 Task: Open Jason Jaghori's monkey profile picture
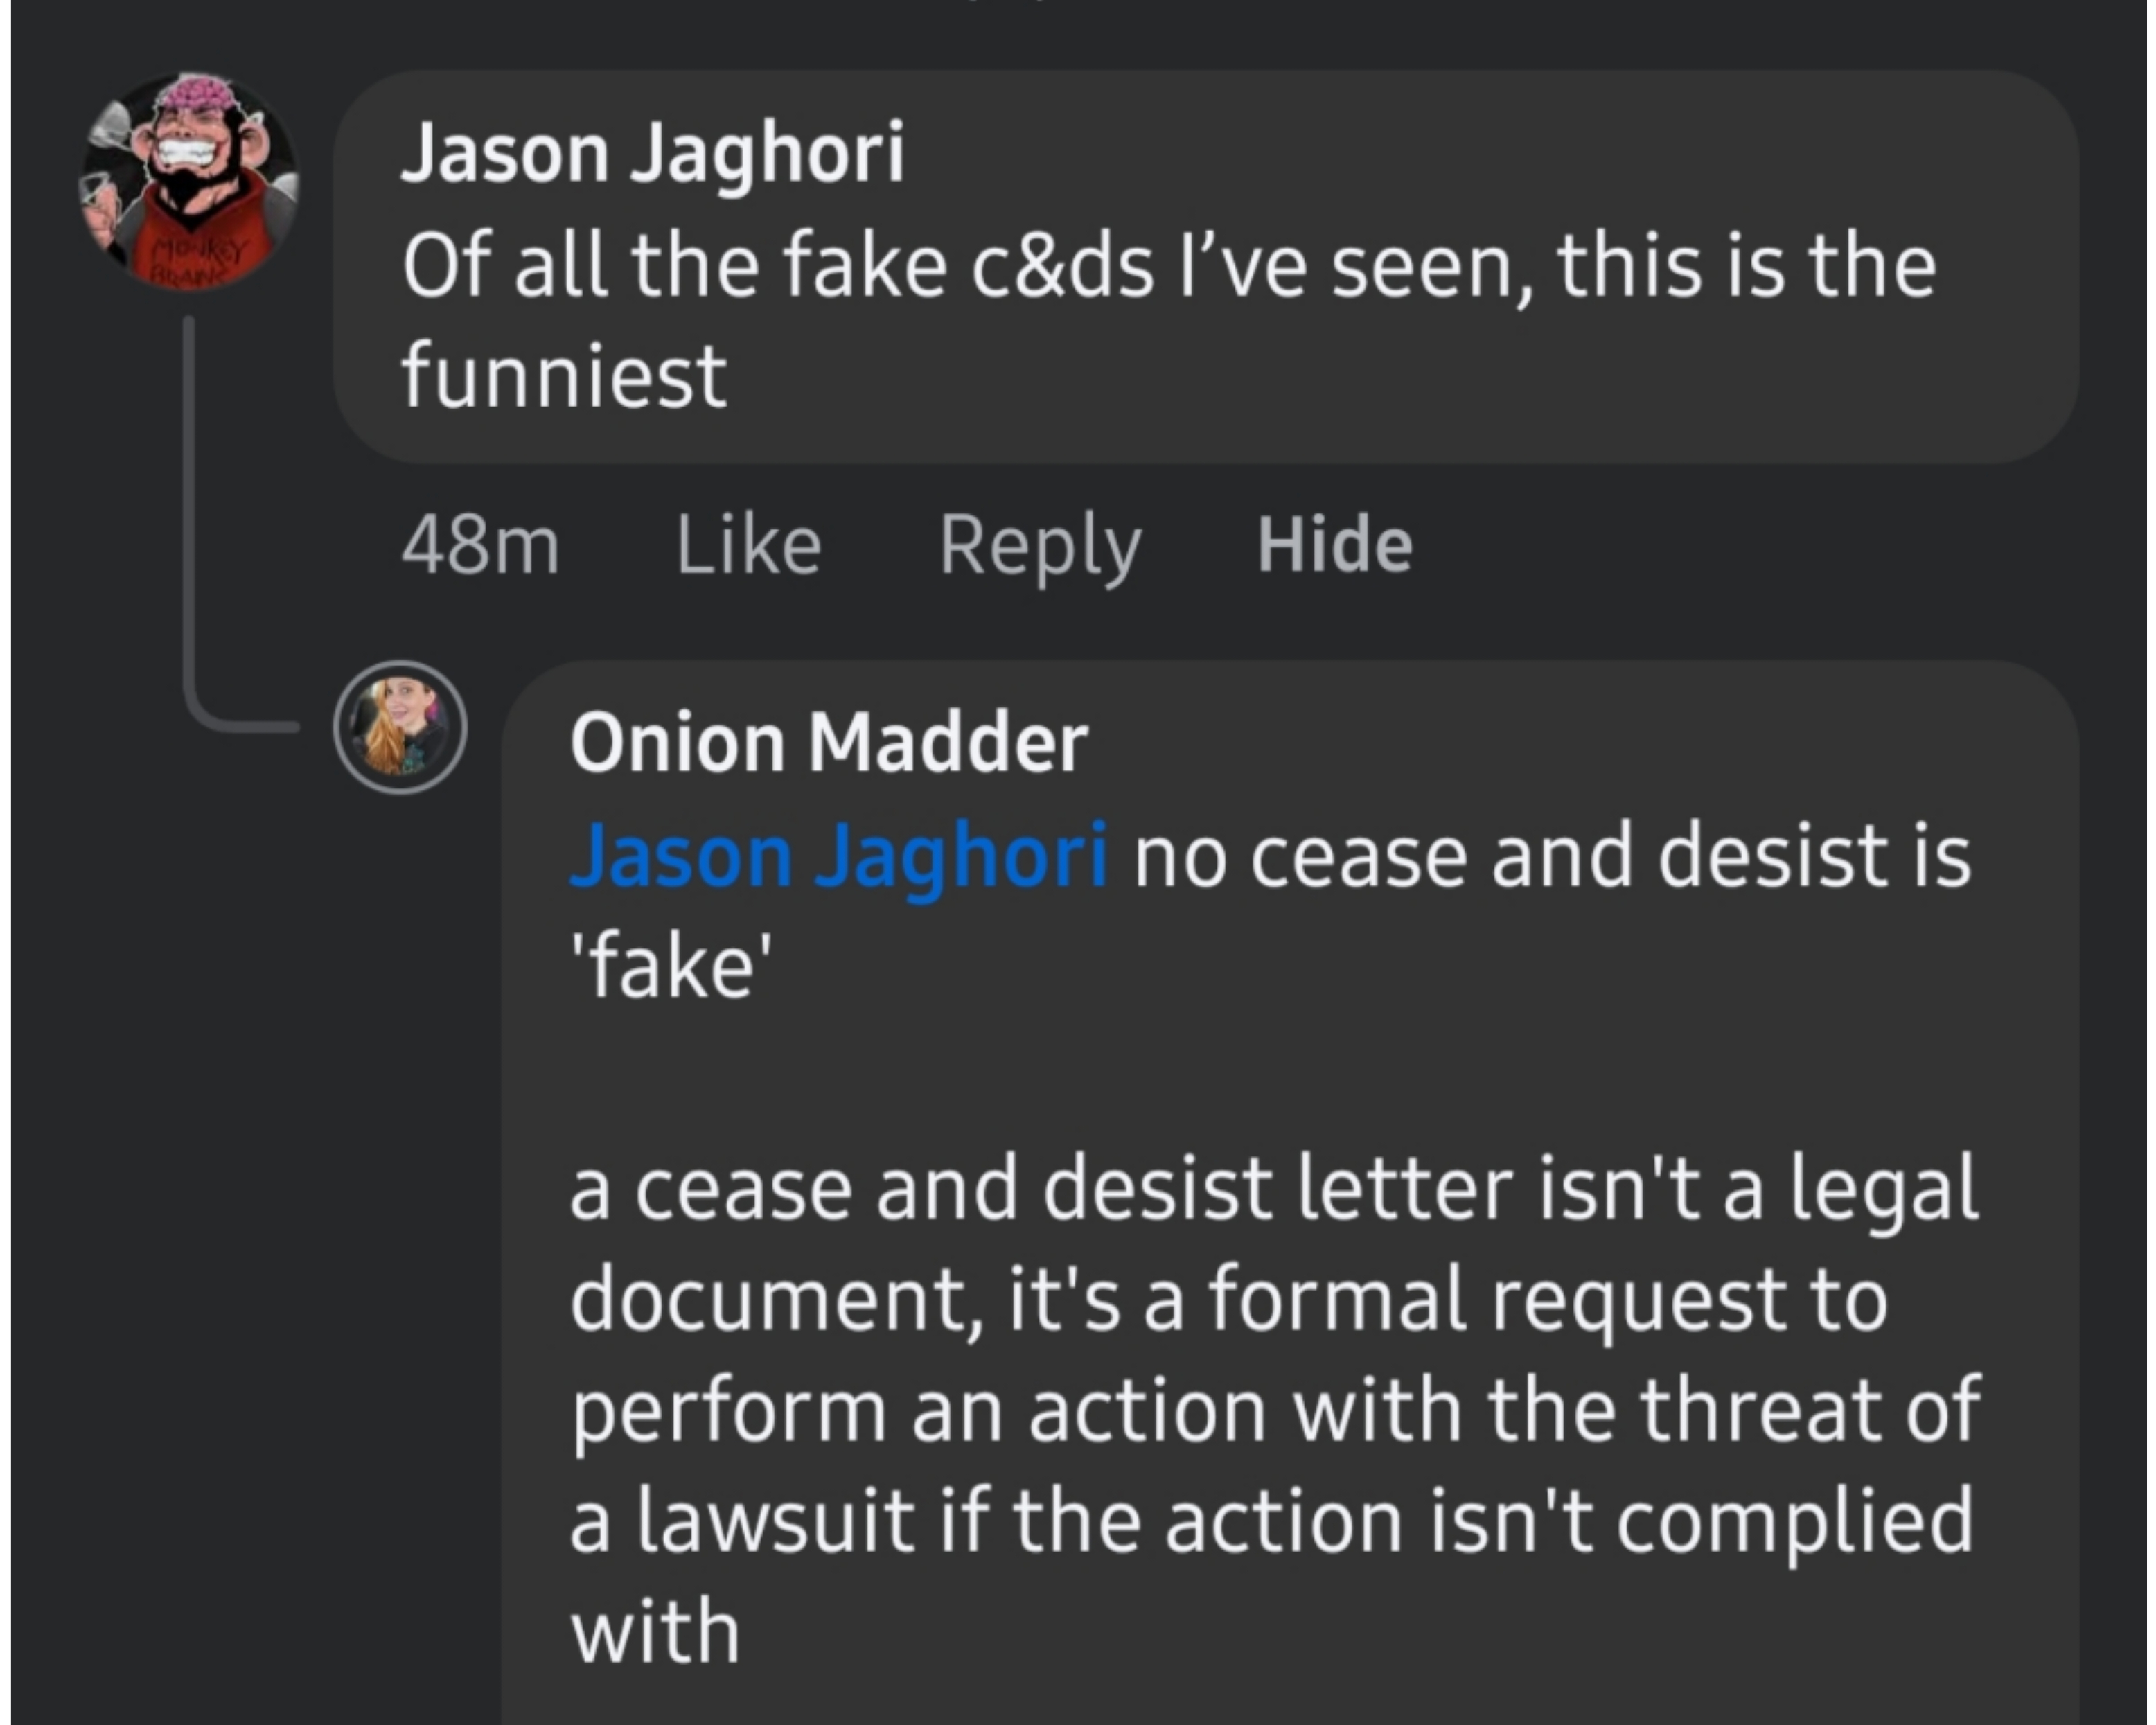coord(189,180)
